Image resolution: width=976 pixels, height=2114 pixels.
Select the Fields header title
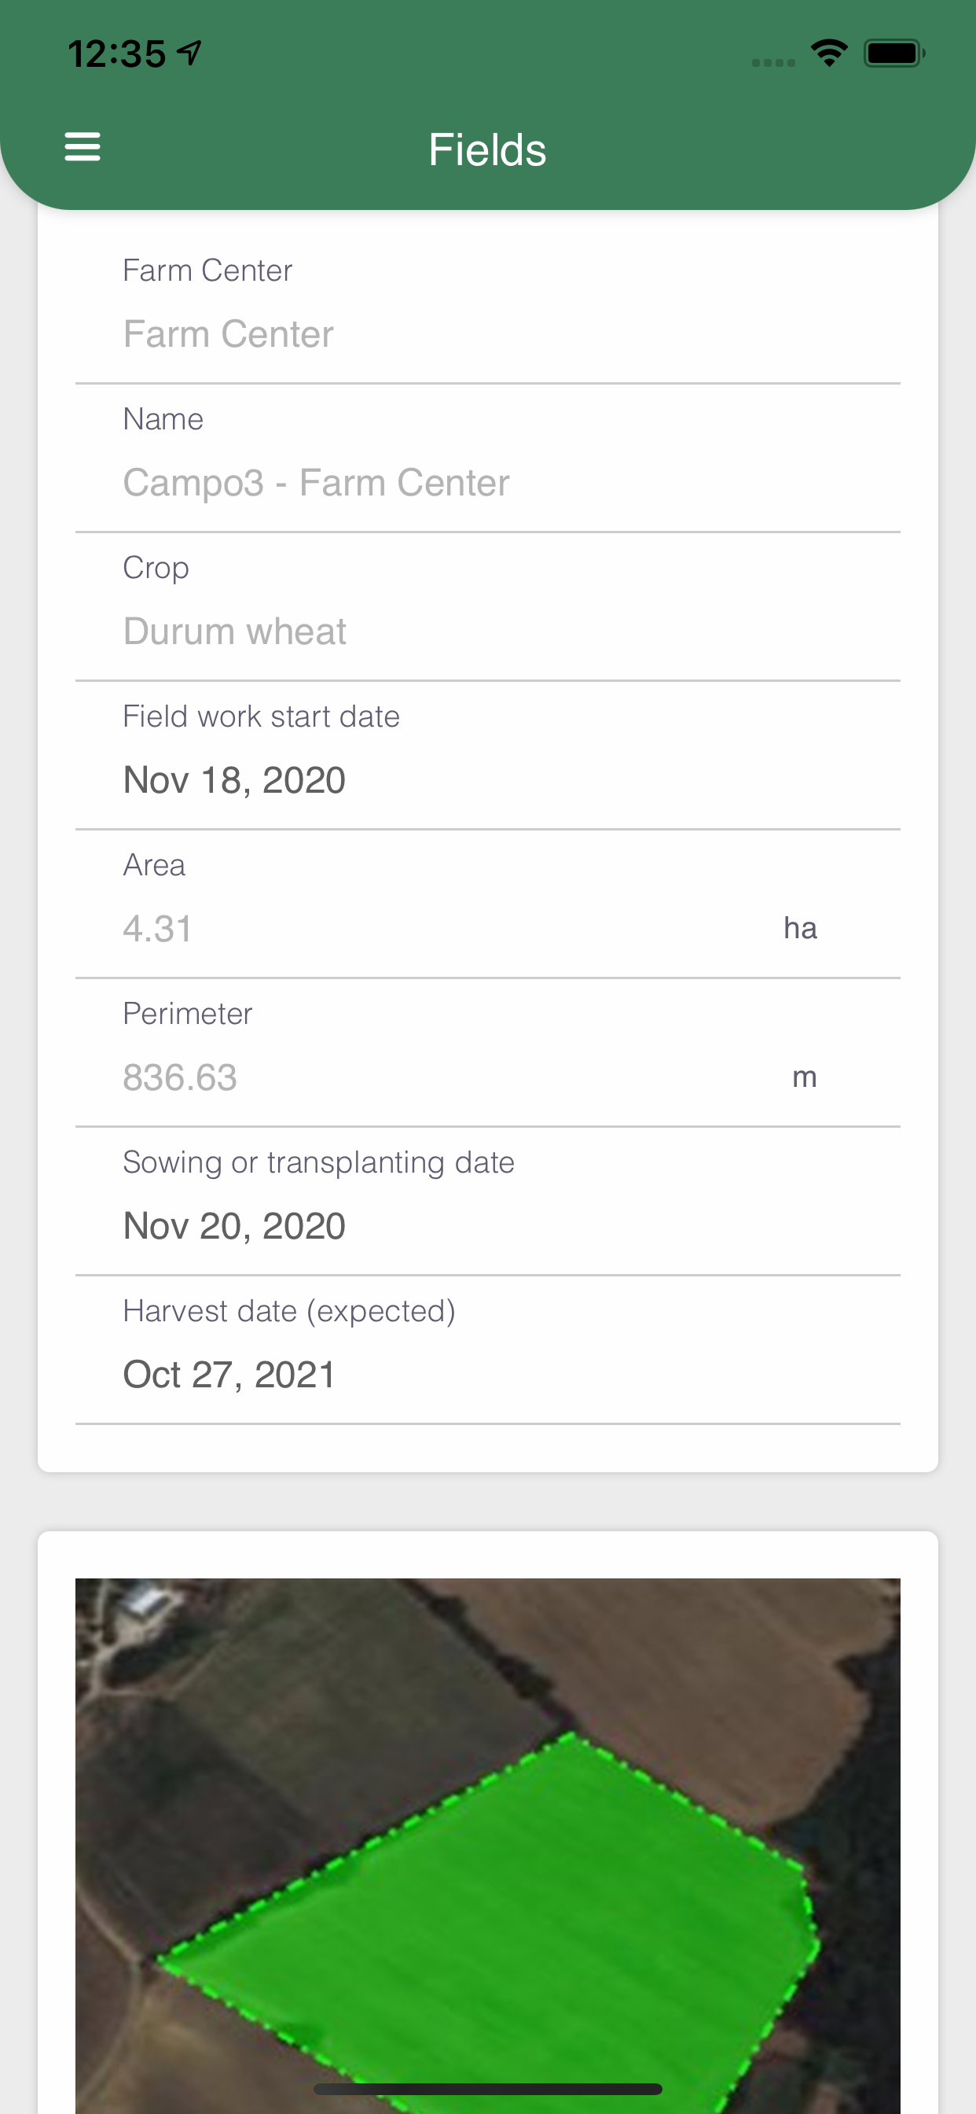(487, 150)
